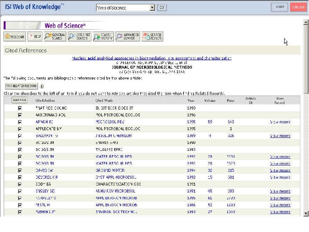View record for DEVEREUX R row
This screenshot has height=232, width=309.
coord(280,177)
